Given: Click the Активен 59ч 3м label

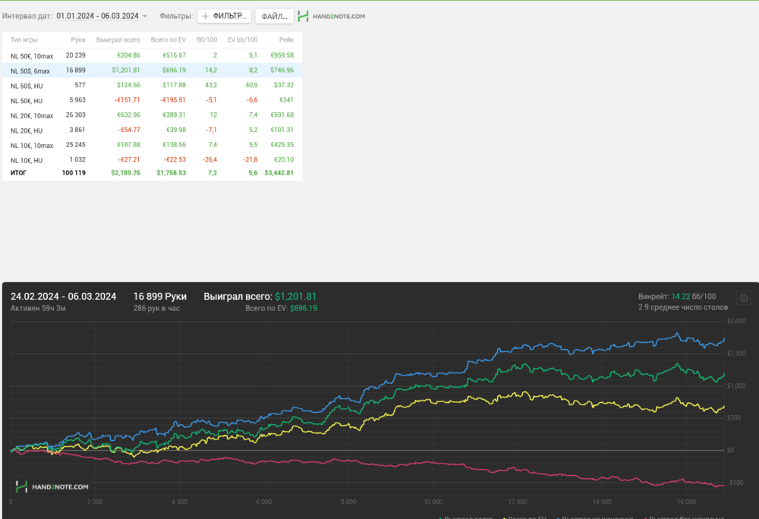Looking at the screenshot, I should click(38, 308).
